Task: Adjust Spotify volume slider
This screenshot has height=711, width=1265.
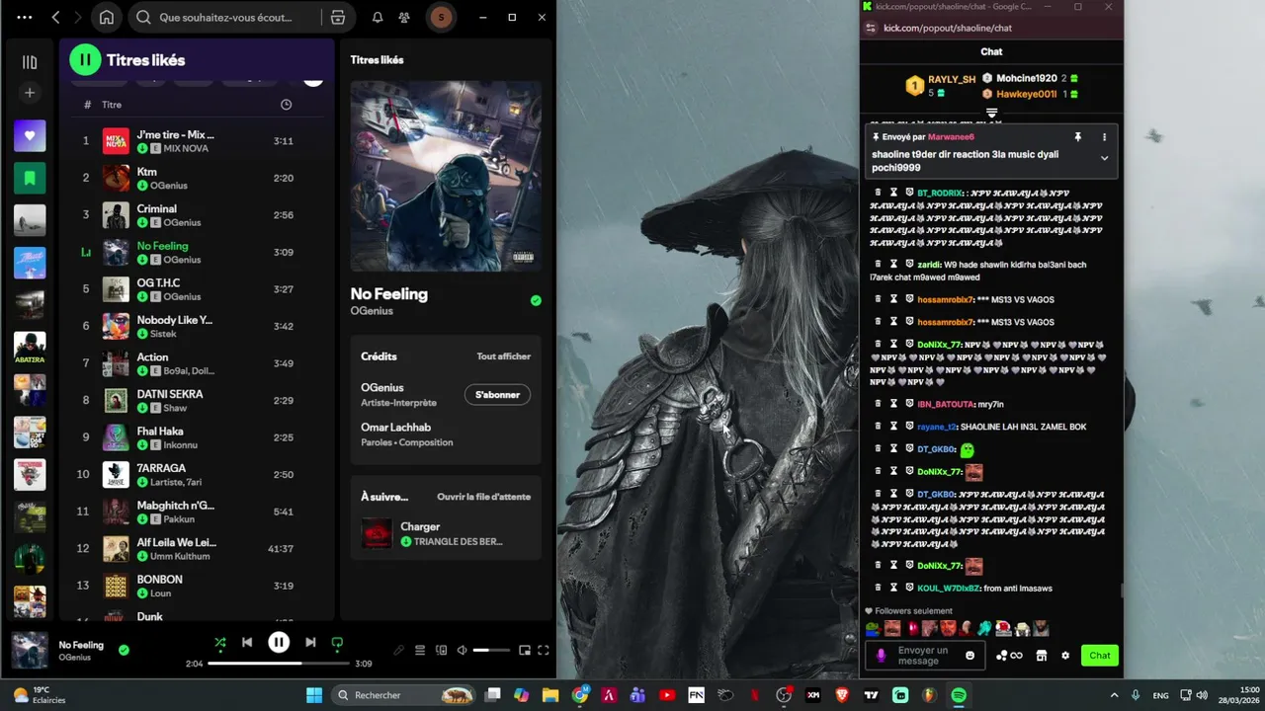Action: pos(491,650)
